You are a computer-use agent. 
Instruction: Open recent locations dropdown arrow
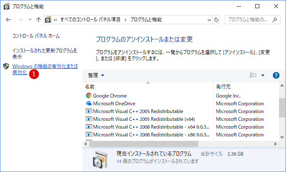click(30, 19)
